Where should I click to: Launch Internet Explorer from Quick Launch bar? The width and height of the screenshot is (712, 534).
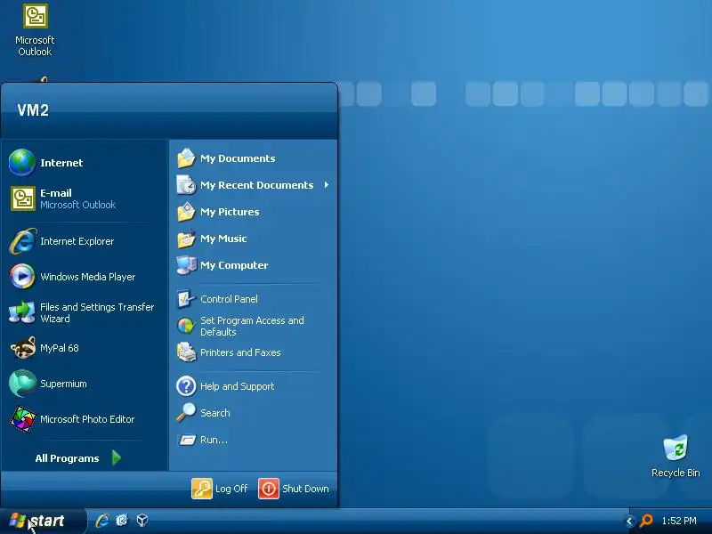pyautogui.click(x=102, y=521)
